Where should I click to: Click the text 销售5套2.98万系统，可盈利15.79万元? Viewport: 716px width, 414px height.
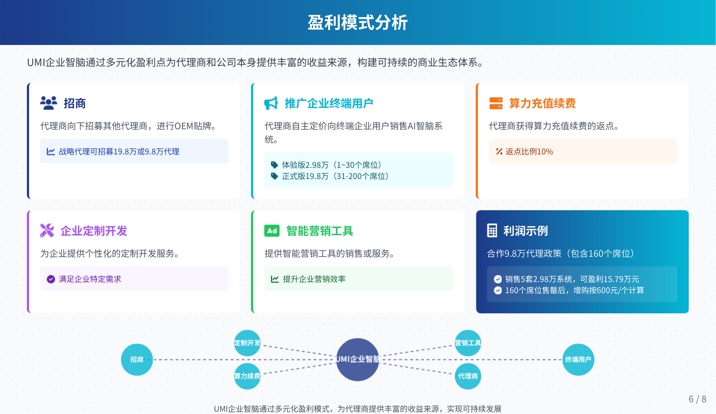572,279
